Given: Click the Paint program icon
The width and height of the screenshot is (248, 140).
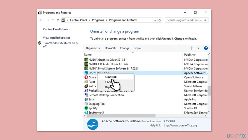Looking at the screenshot, I should click(x=86, y=82).
